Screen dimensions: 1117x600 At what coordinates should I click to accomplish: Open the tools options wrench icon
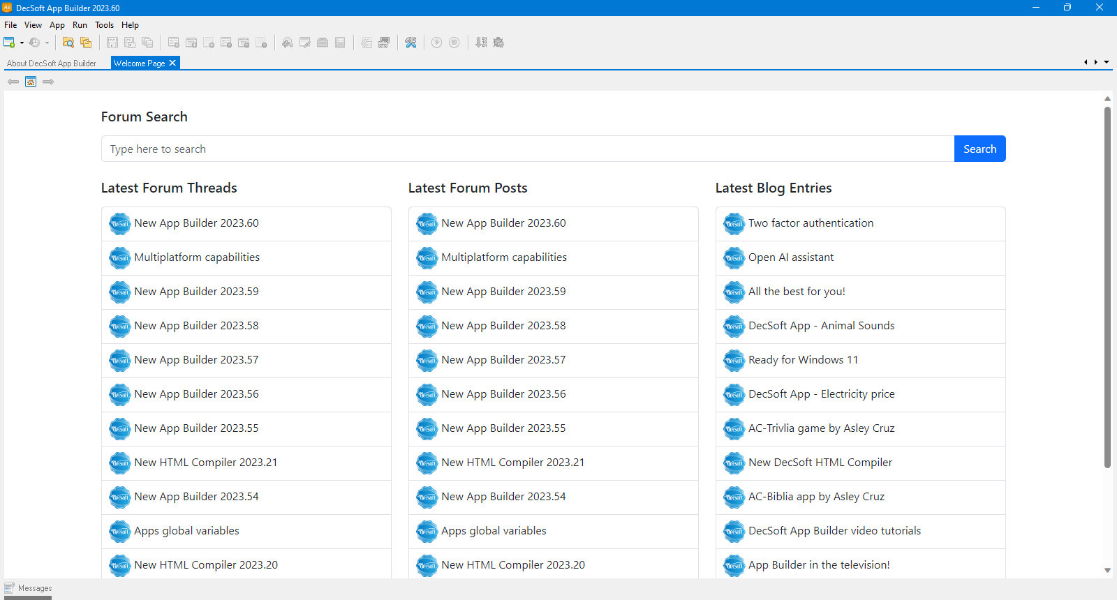click(x=410, y=43)
